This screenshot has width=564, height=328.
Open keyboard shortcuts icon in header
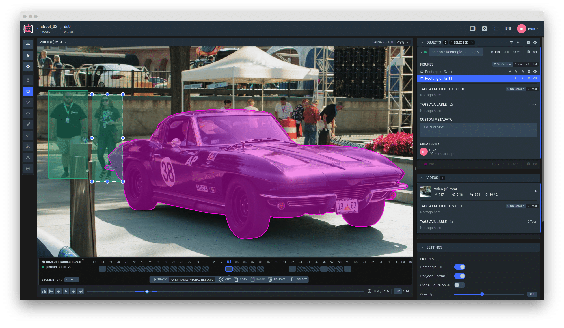tap(508, 29)
